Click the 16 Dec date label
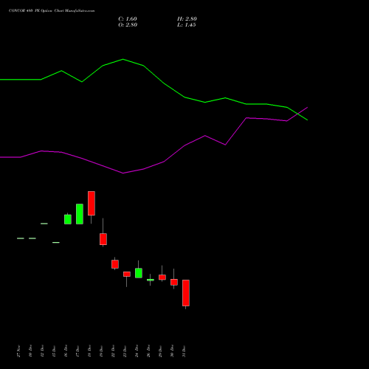The width and height of the screenshot is (369, 369). (x=66, y=351)
